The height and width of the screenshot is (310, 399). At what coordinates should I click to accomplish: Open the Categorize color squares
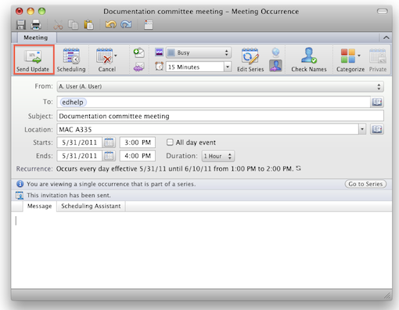(x=348, y=56)
